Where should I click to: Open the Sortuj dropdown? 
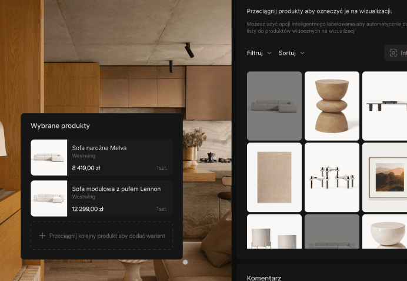292,53
